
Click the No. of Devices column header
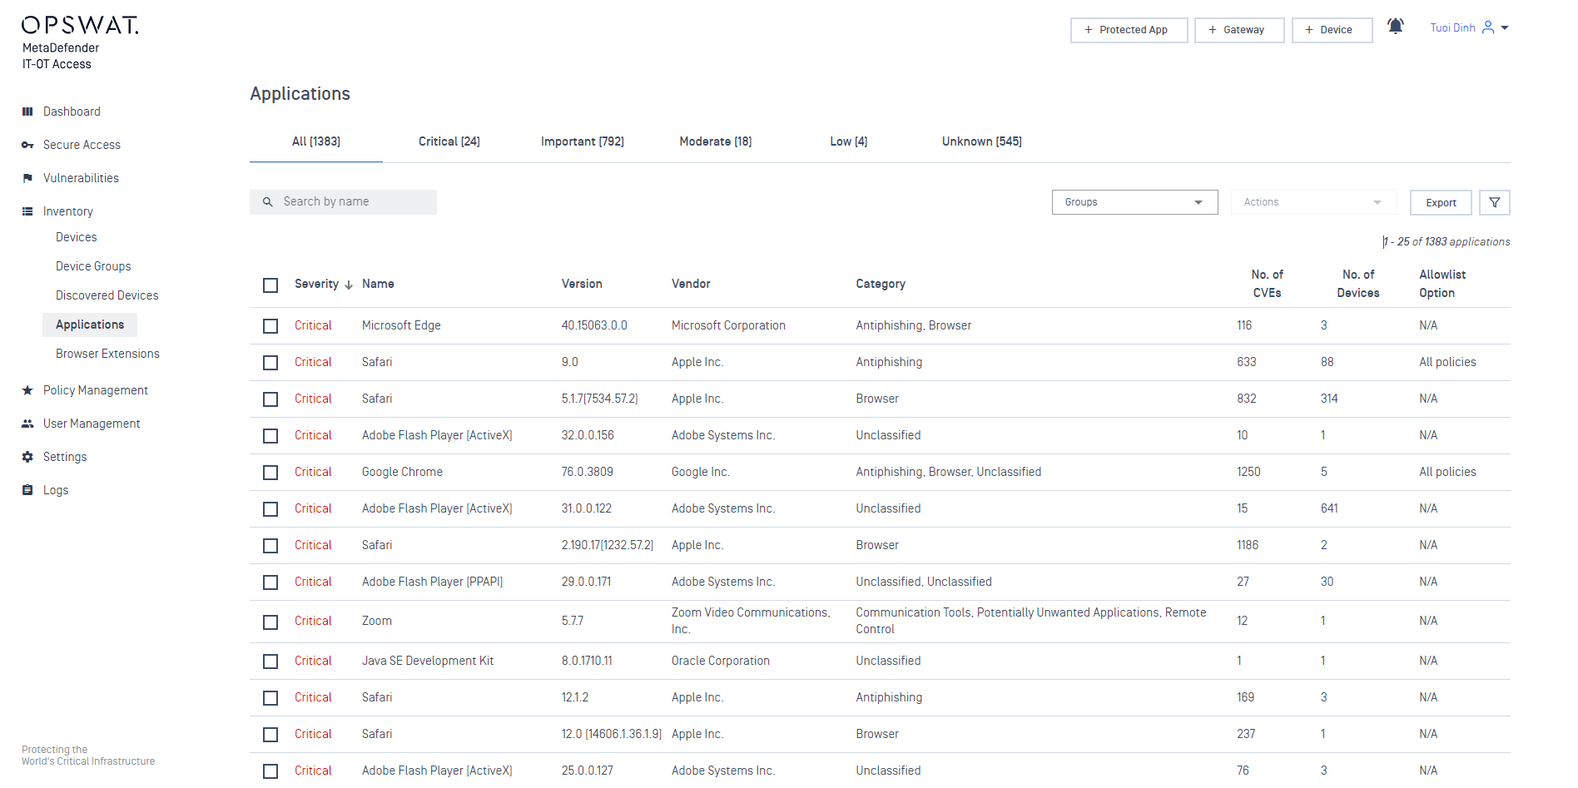pyautogui.click(x=1358, y=284)
